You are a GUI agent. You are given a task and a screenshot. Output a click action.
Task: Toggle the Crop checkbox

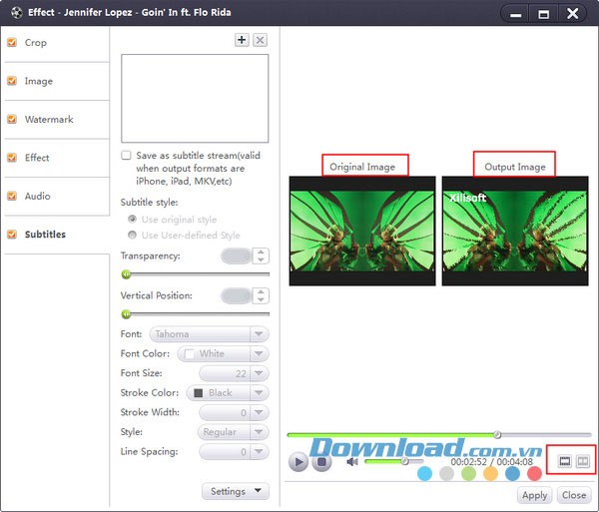tap(12, 42)
